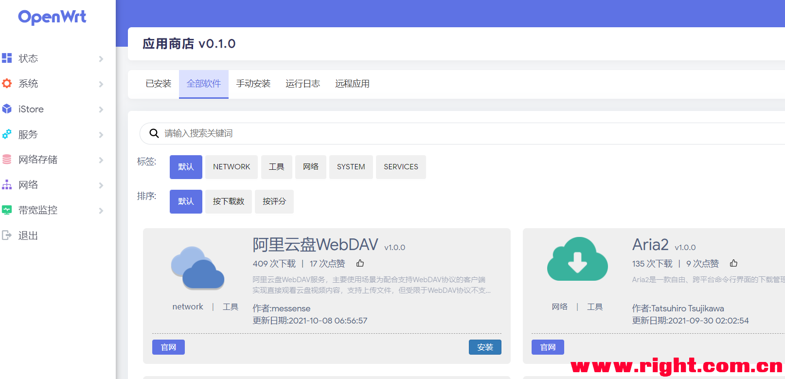Click the 工具 tag on Aria2 card
The width and height of the screenshot is (785, 379).
(x=595, y=307)
